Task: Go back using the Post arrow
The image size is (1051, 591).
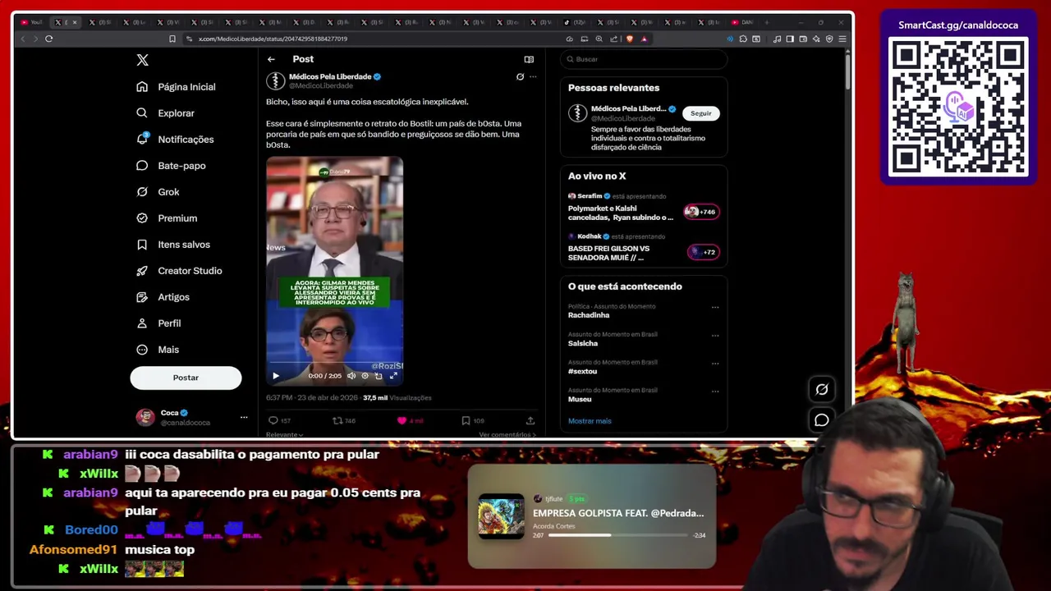Action: [x=271, y=59]
